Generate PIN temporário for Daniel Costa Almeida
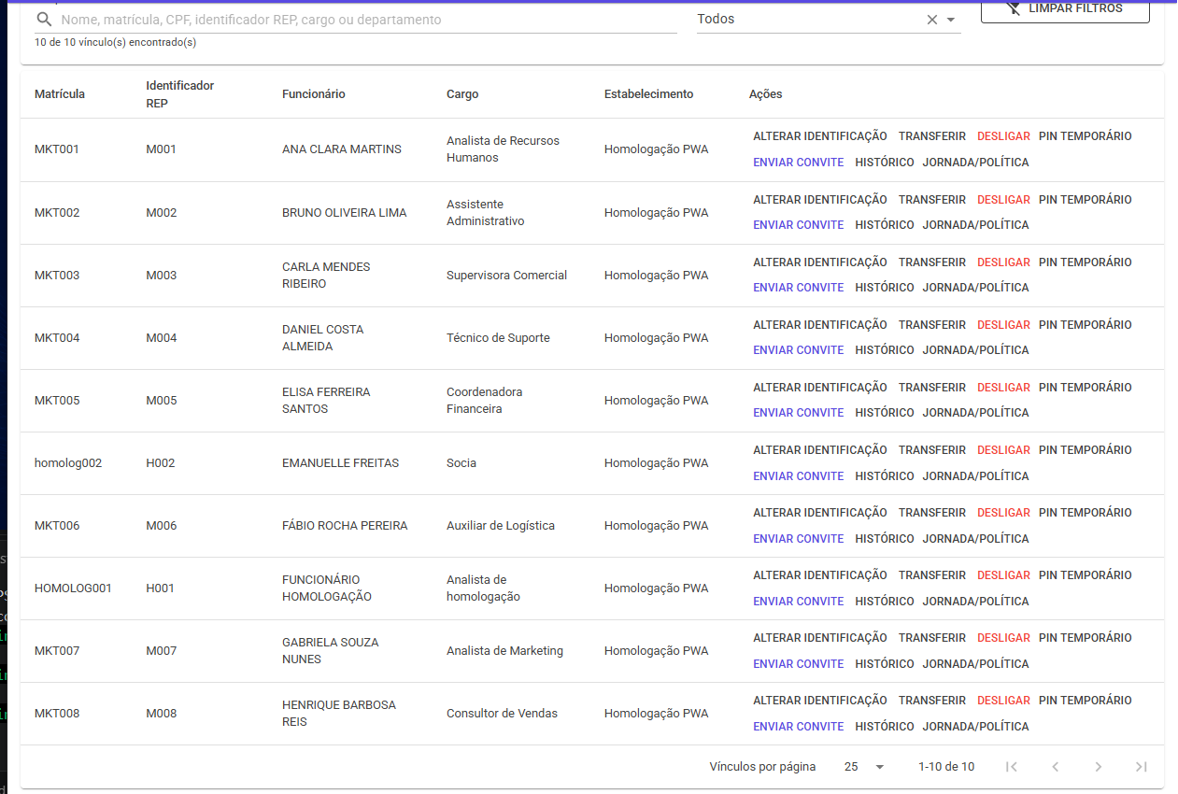The height and width of the screenshot is (794, 1178). click(1085, 325)
